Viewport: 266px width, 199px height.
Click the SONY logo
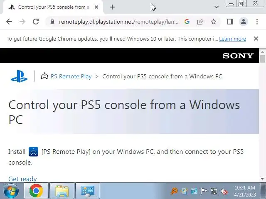point(238,56)
